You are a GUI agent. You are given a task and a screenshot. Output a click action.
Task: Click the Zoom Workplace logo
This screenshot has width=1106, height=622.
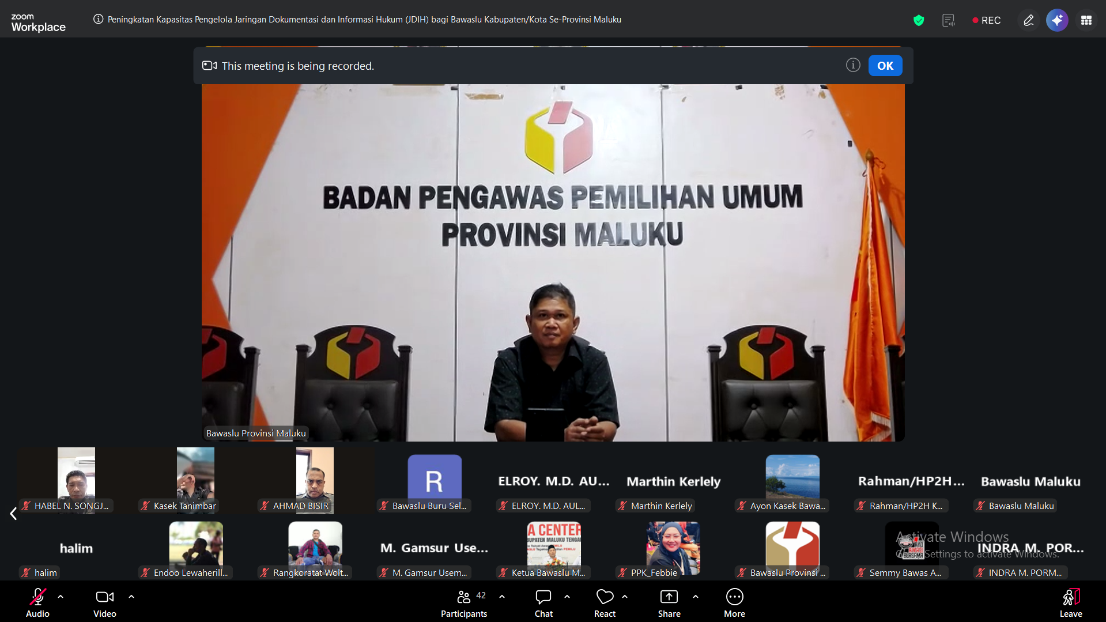tap(38, 22)
